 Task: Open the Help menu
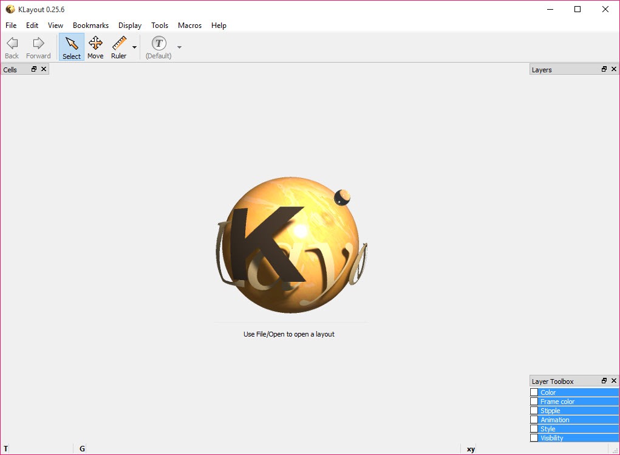219,26
